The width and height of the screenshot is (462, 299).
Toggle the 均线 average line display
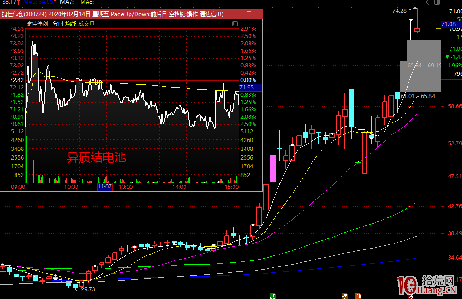coord(71,23)
